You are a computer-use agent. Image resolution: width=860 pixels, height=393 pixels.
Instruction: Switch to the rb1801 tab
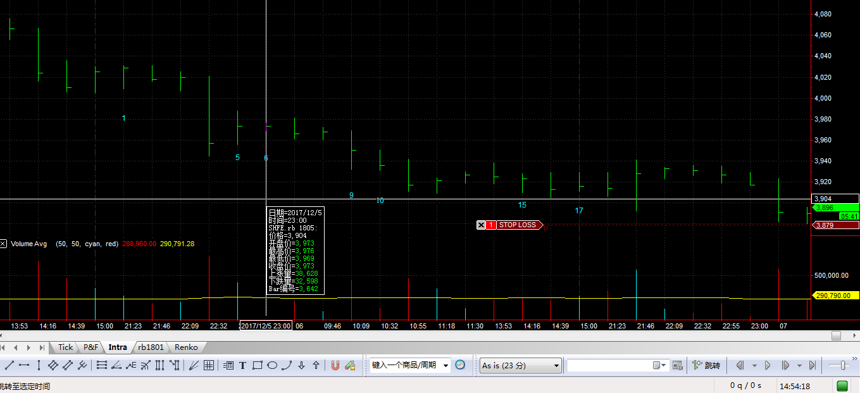click(x=151, y=347)
